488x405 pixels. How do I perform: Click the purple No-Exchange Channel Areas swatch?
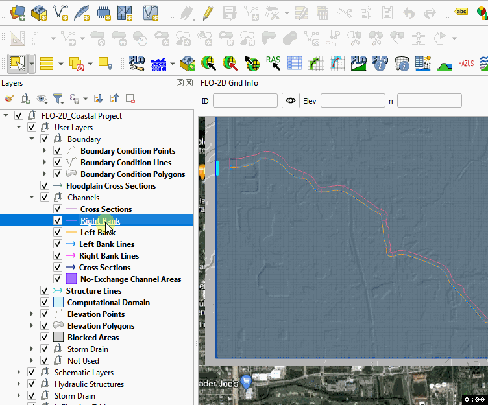pos(71,279)
